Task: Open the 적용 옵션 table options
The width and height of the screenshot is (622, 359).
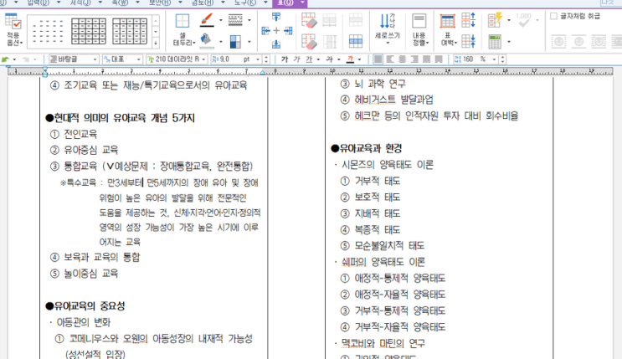Action: [13, 30]
